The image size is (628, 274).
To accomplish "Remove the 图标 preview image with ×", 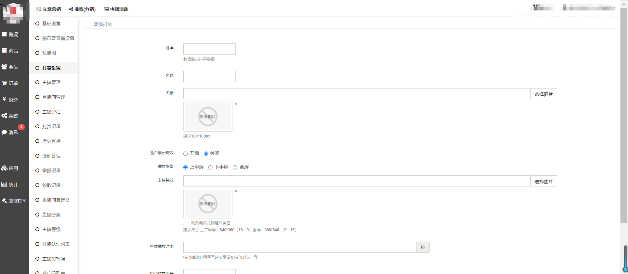I will click(x=236, y=104).
